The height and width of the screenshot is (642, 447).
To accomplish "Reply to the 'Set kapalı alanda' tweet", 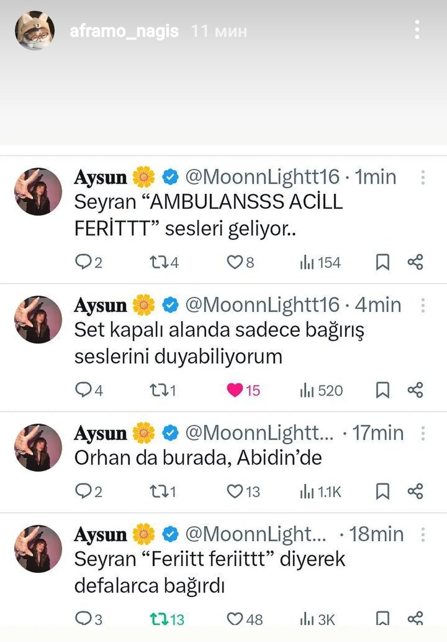I will 83,390.
